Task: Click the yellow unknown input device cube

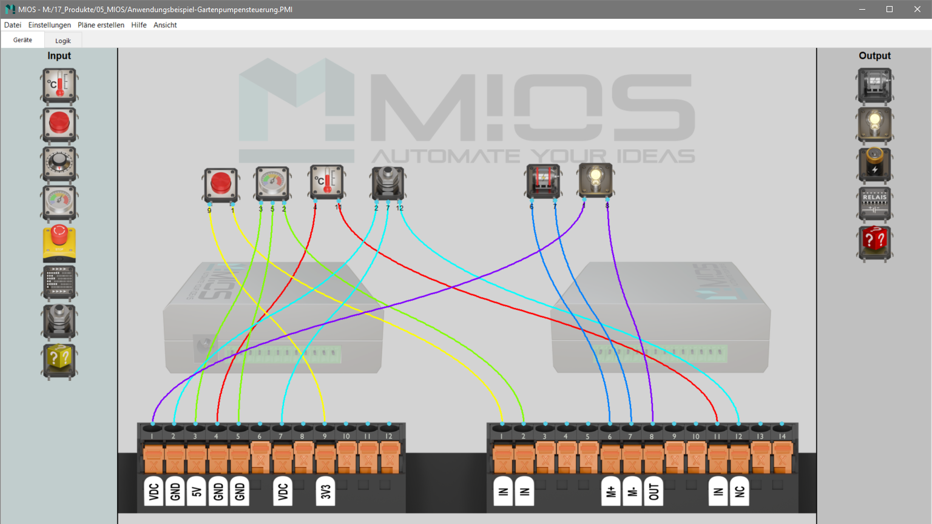Action: tap(59, 360)
